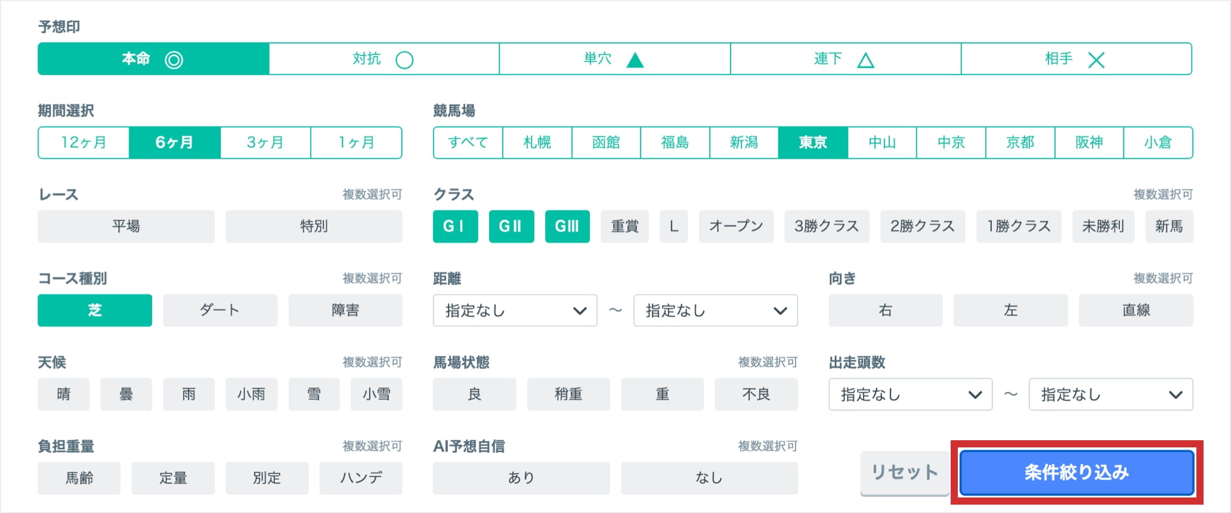Open the maximum 距離 dropdown
1231x513 pixels.
pos(715,311)
